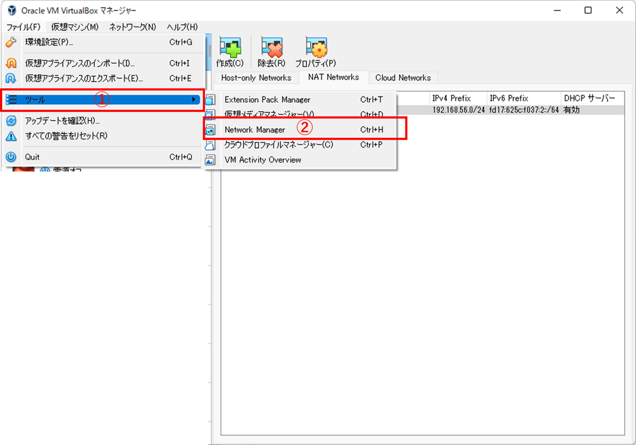Open the ファイル(F) menu
The height and width of the screenshot is (445, 636).
point(23,27)
